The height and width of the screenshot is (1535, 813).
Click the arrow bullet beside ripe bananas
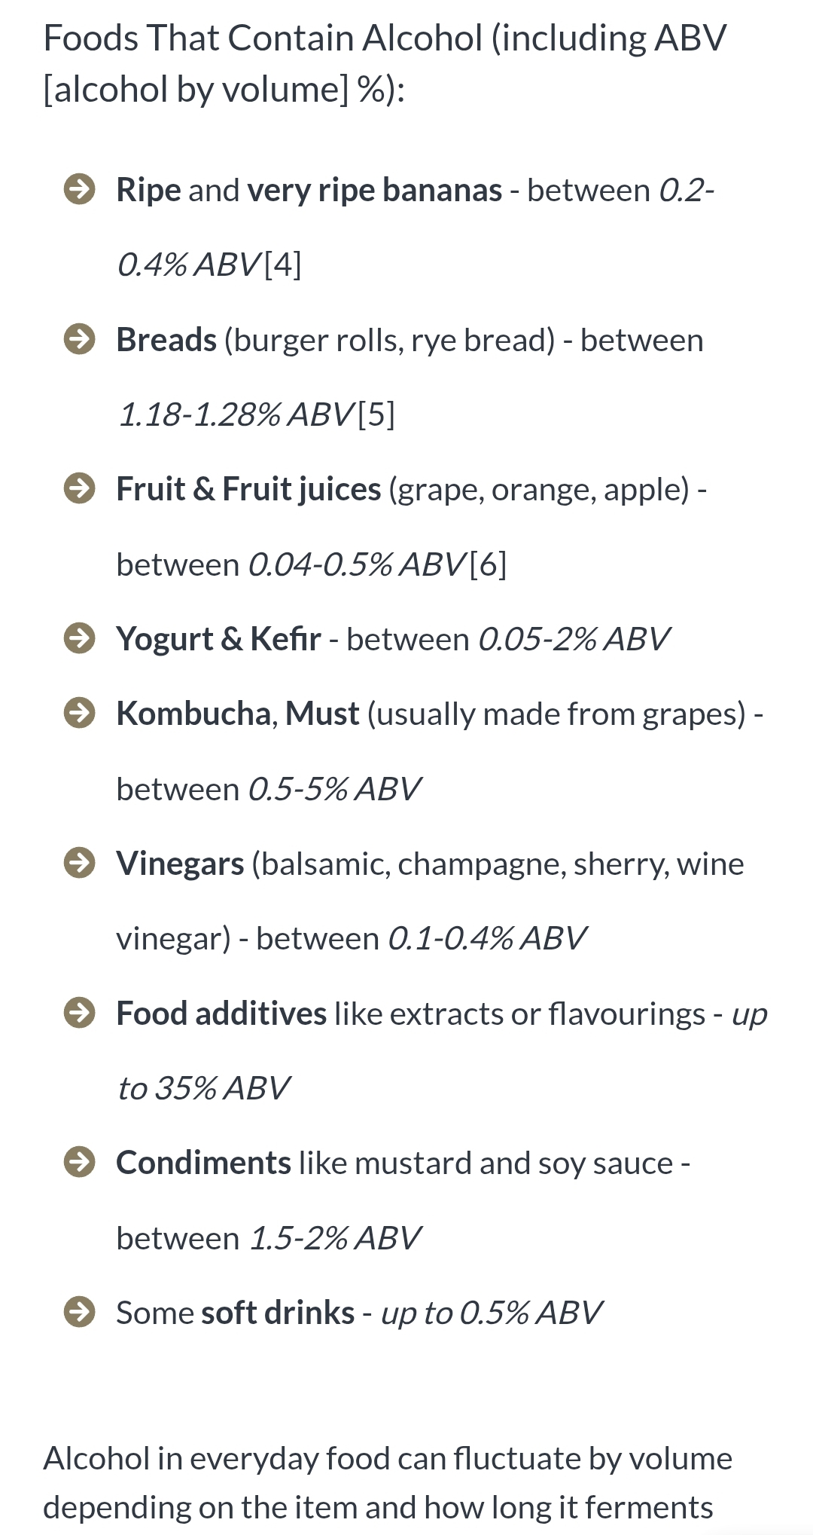pyautogui.click(x=79, y=189)
